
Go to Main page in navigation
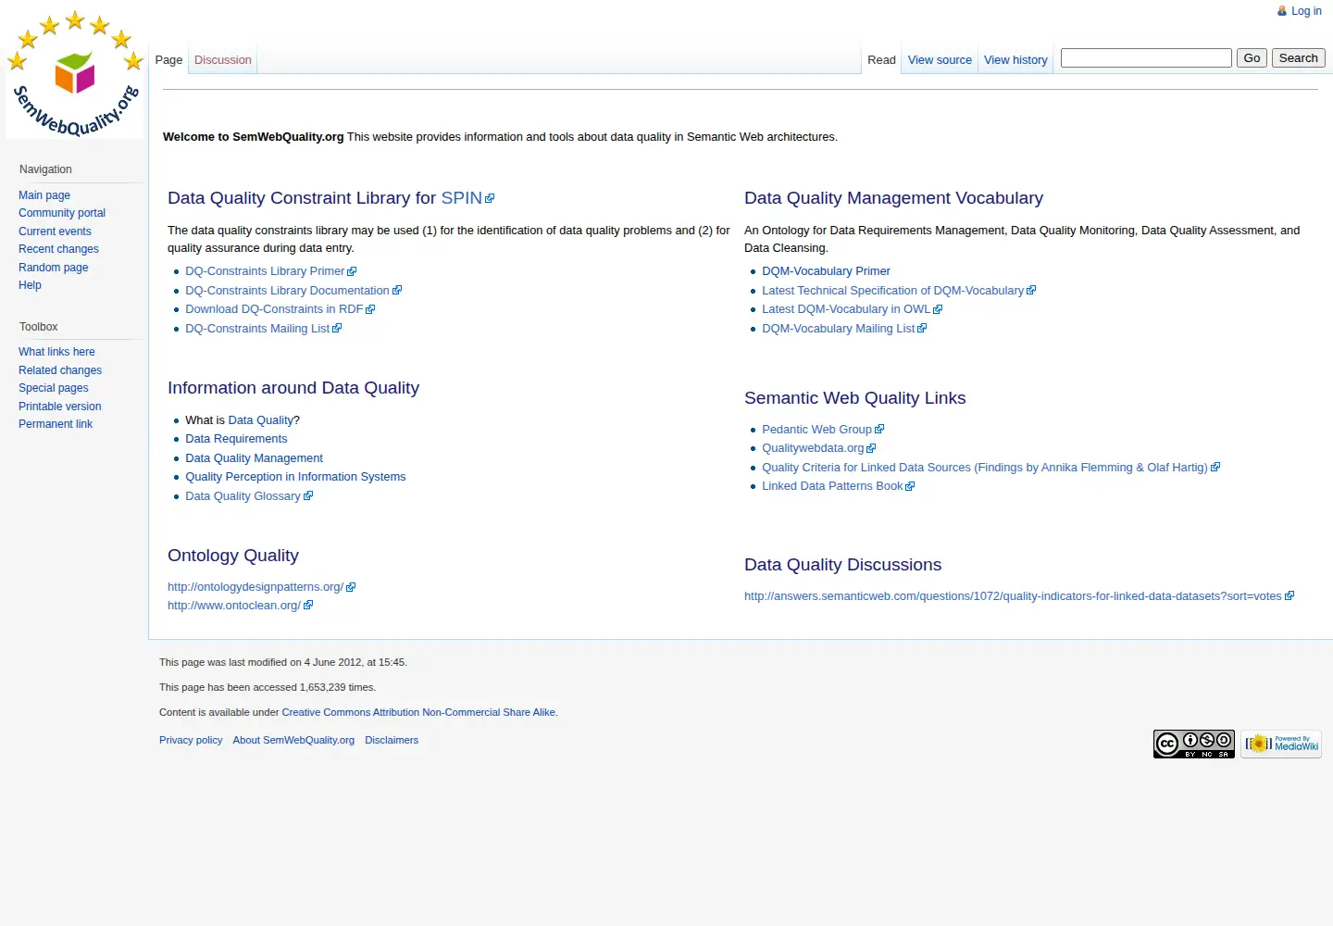[x=44, y=195]
